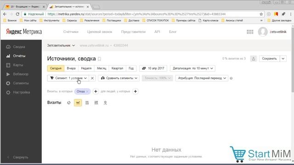Add people condition with plus after для людей

(136, 92)
